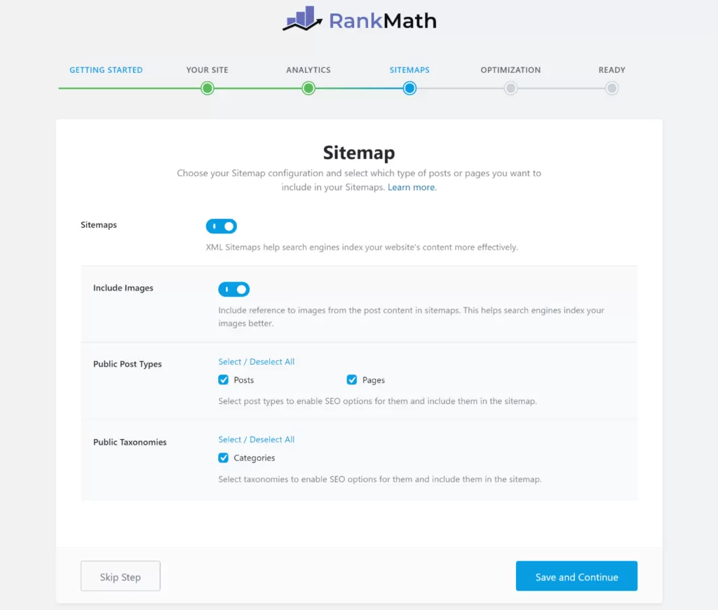718x610 pixels.
Task: Click the Categories label text
Action: (x=254, y=458)
